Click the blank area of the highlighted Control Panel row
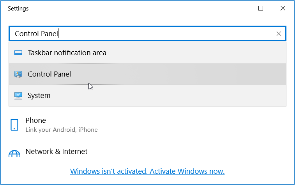The width and height of the screenshot is (295, 185). coord(195,74)
